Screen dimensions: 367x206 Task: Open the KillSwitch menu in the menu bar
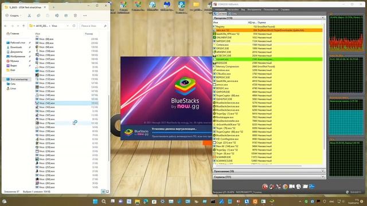coord(220,10)
